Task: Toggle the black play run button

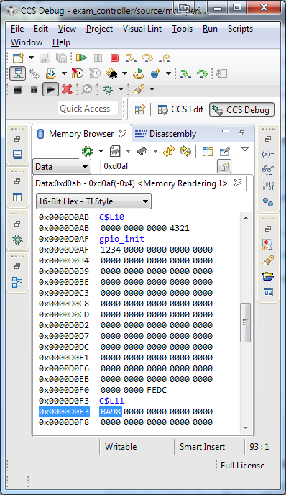Action: click(x=50, y=90)
